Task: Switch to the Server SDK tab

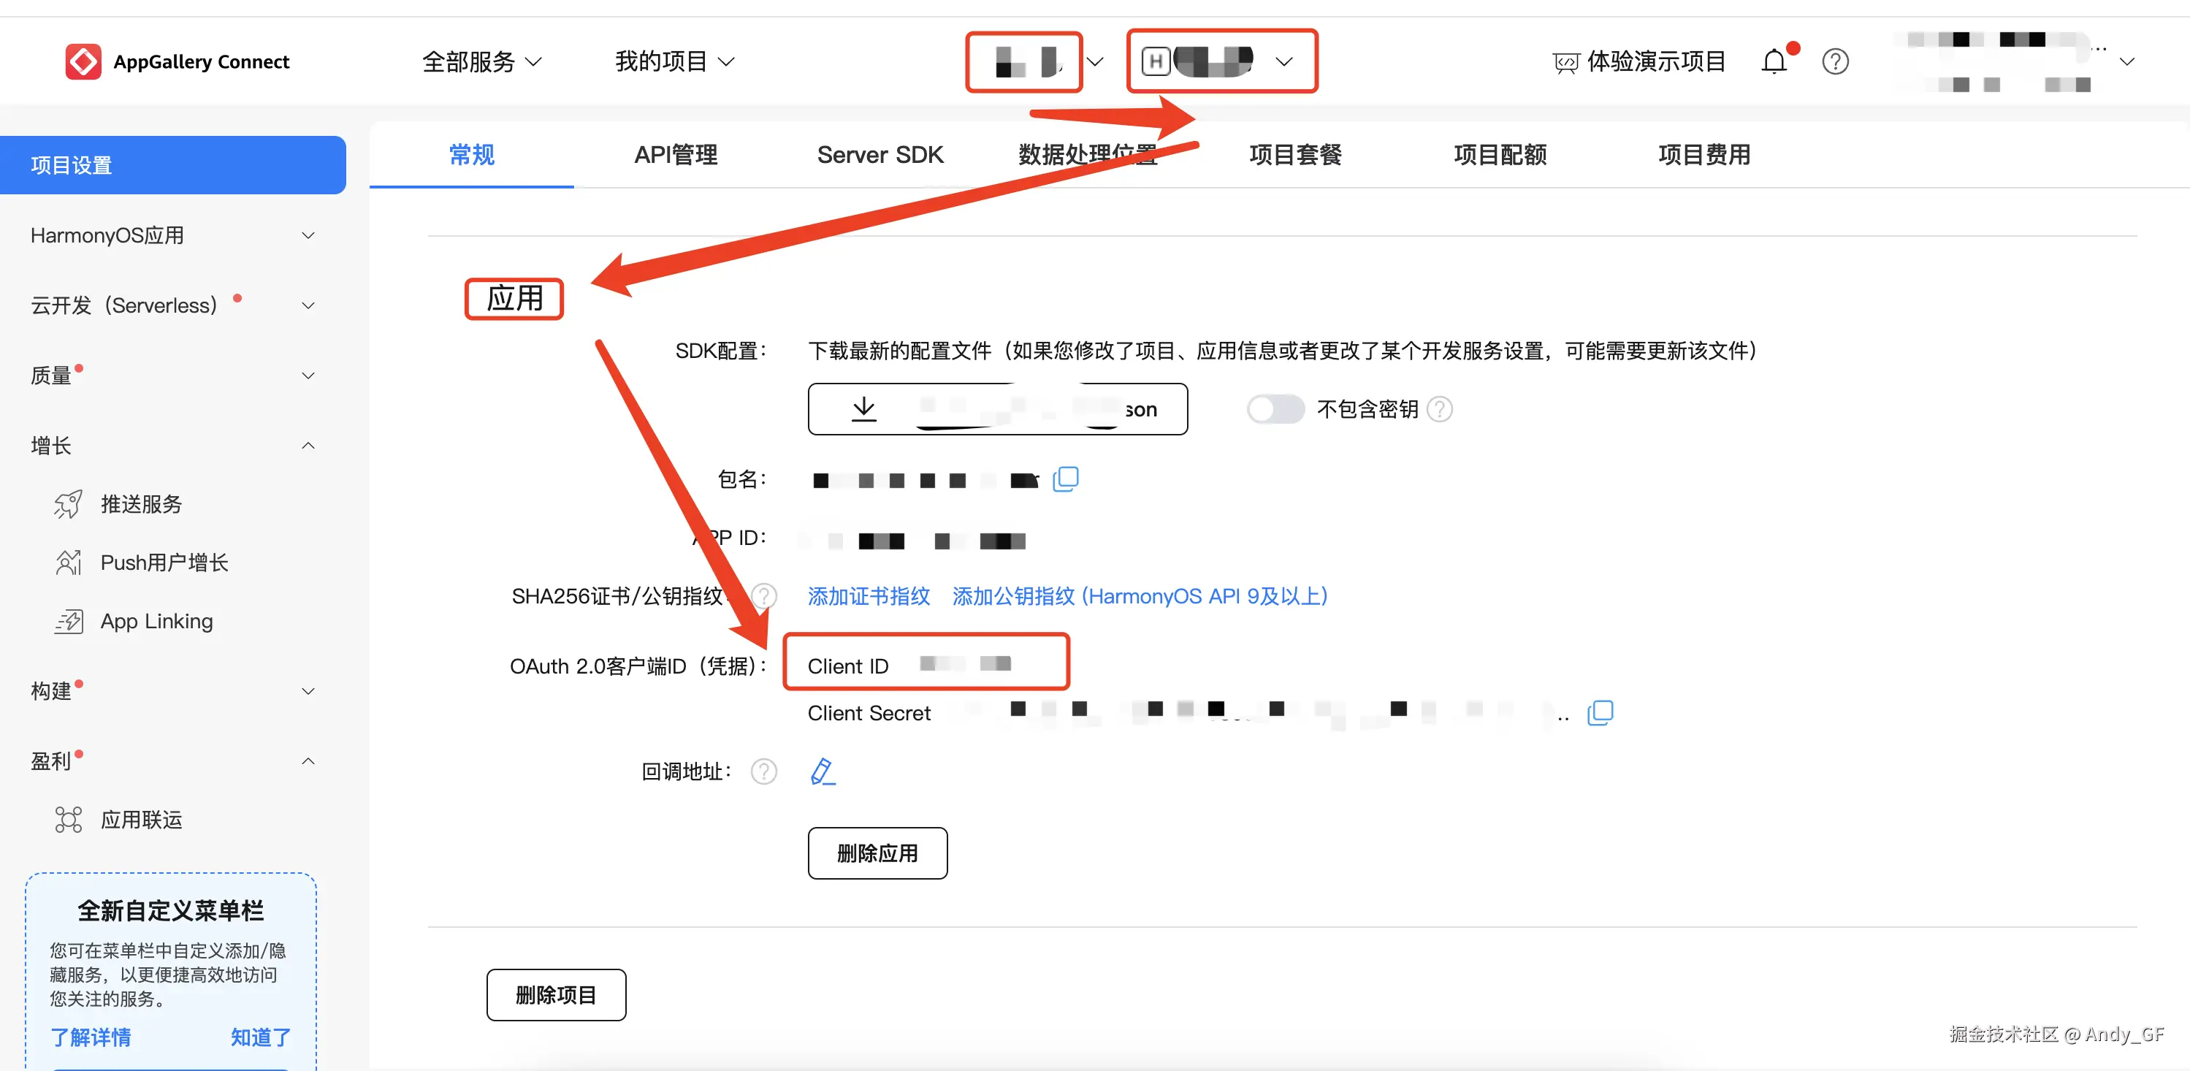Action: click(880, 155)
